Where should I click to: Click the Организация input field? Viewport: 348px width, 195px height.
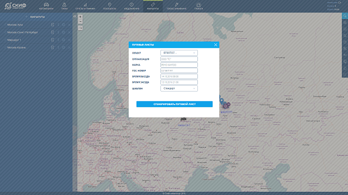click(x=179, y=59)
